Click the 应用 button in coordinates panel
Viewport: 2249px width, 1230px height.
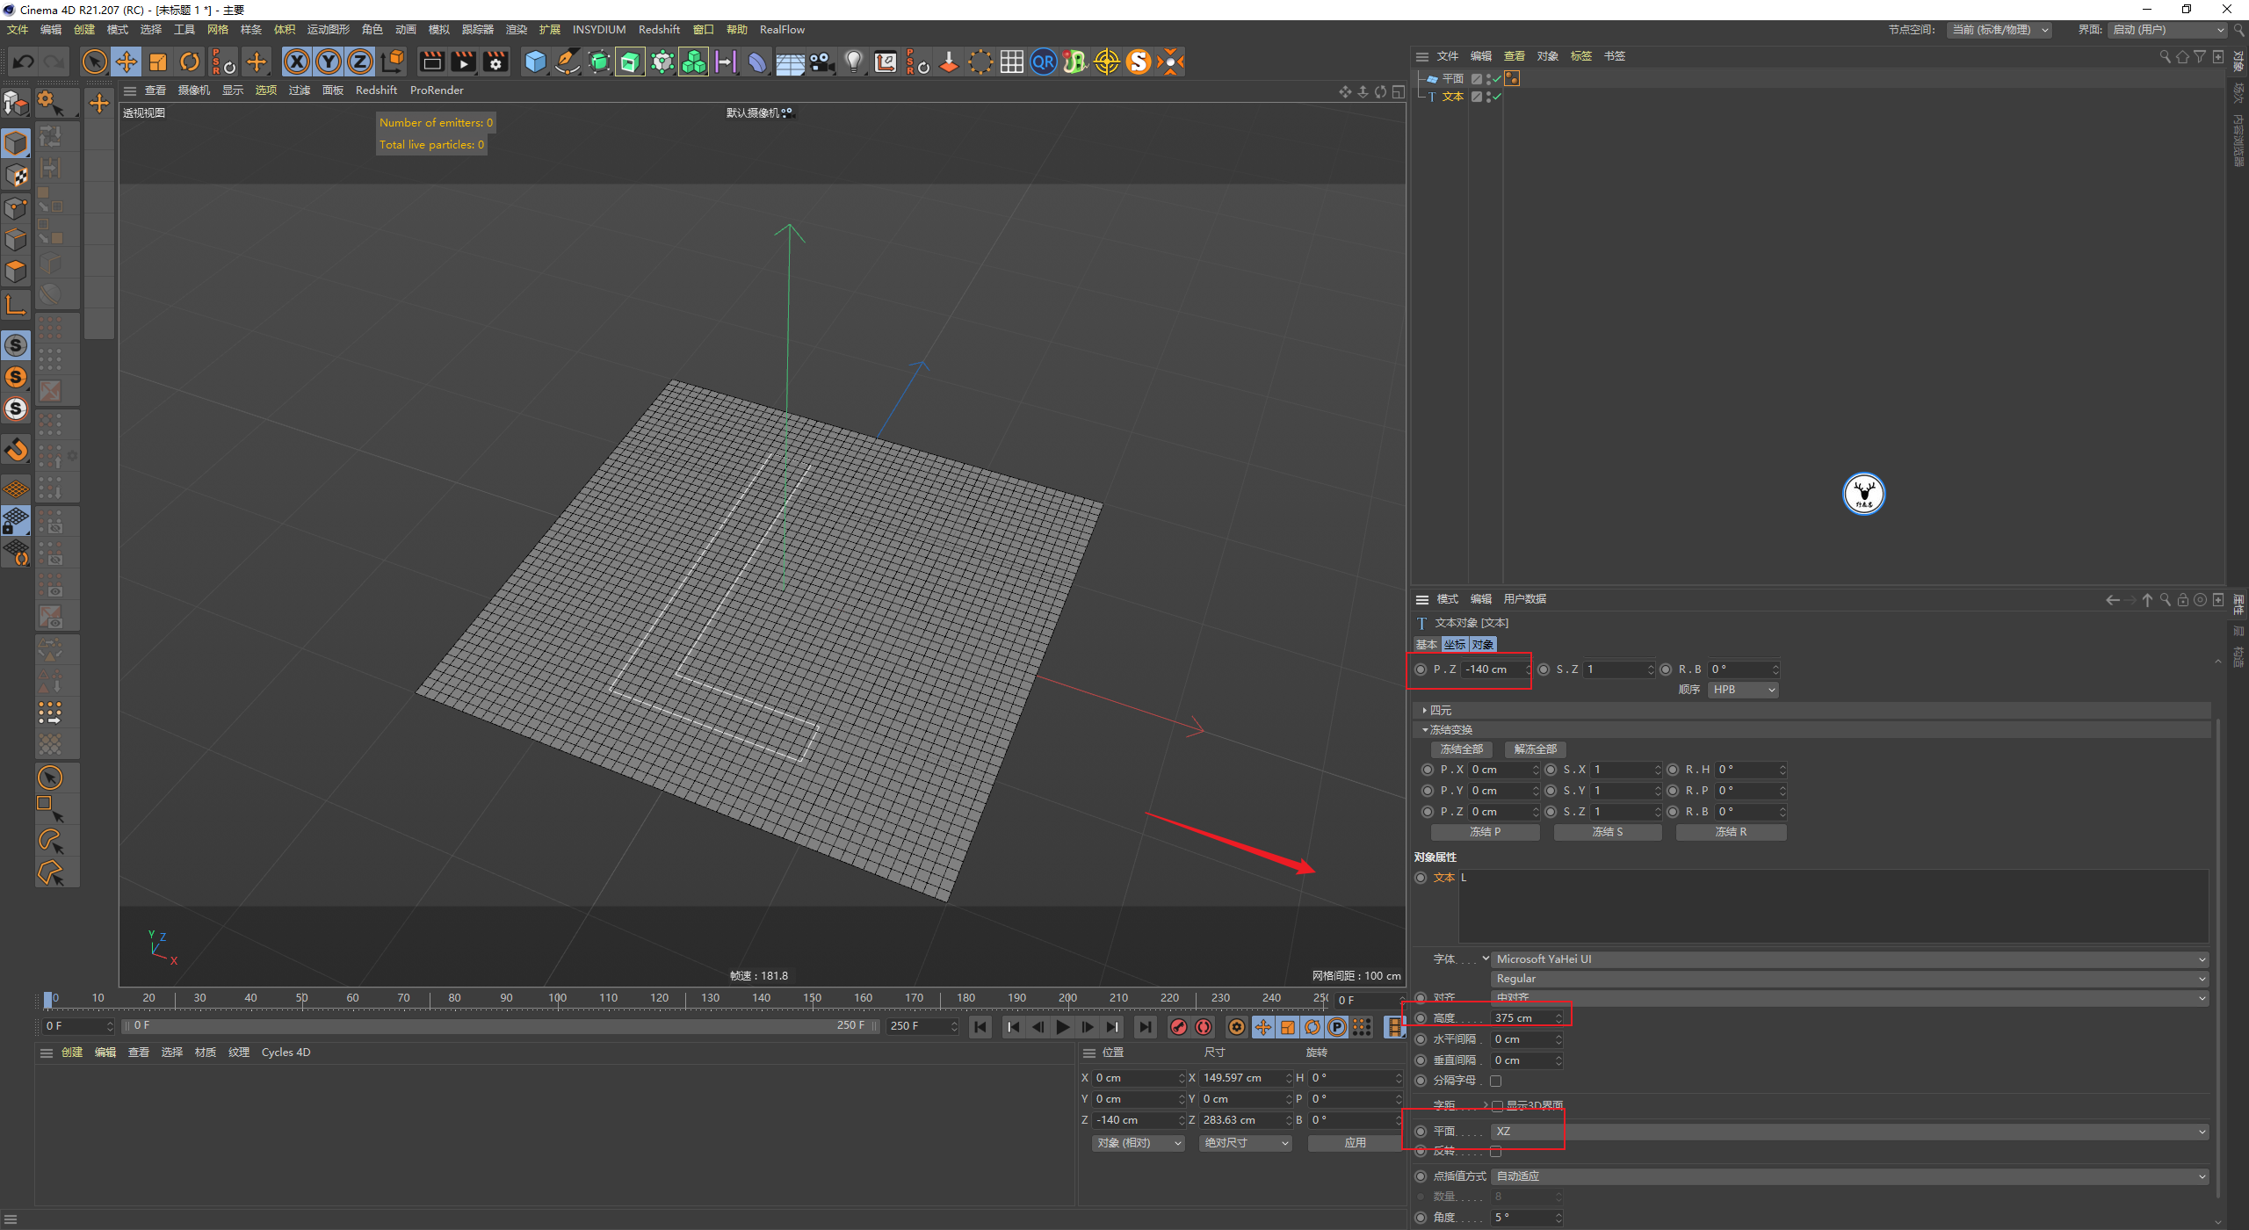coord(1355,1143)
